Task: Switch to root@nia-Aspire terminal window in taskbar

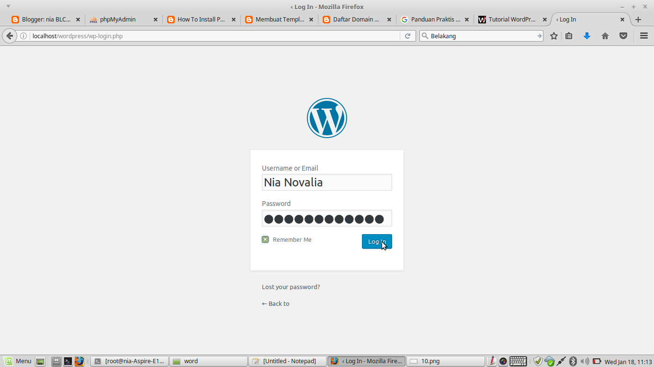Action: pos(130,361)
